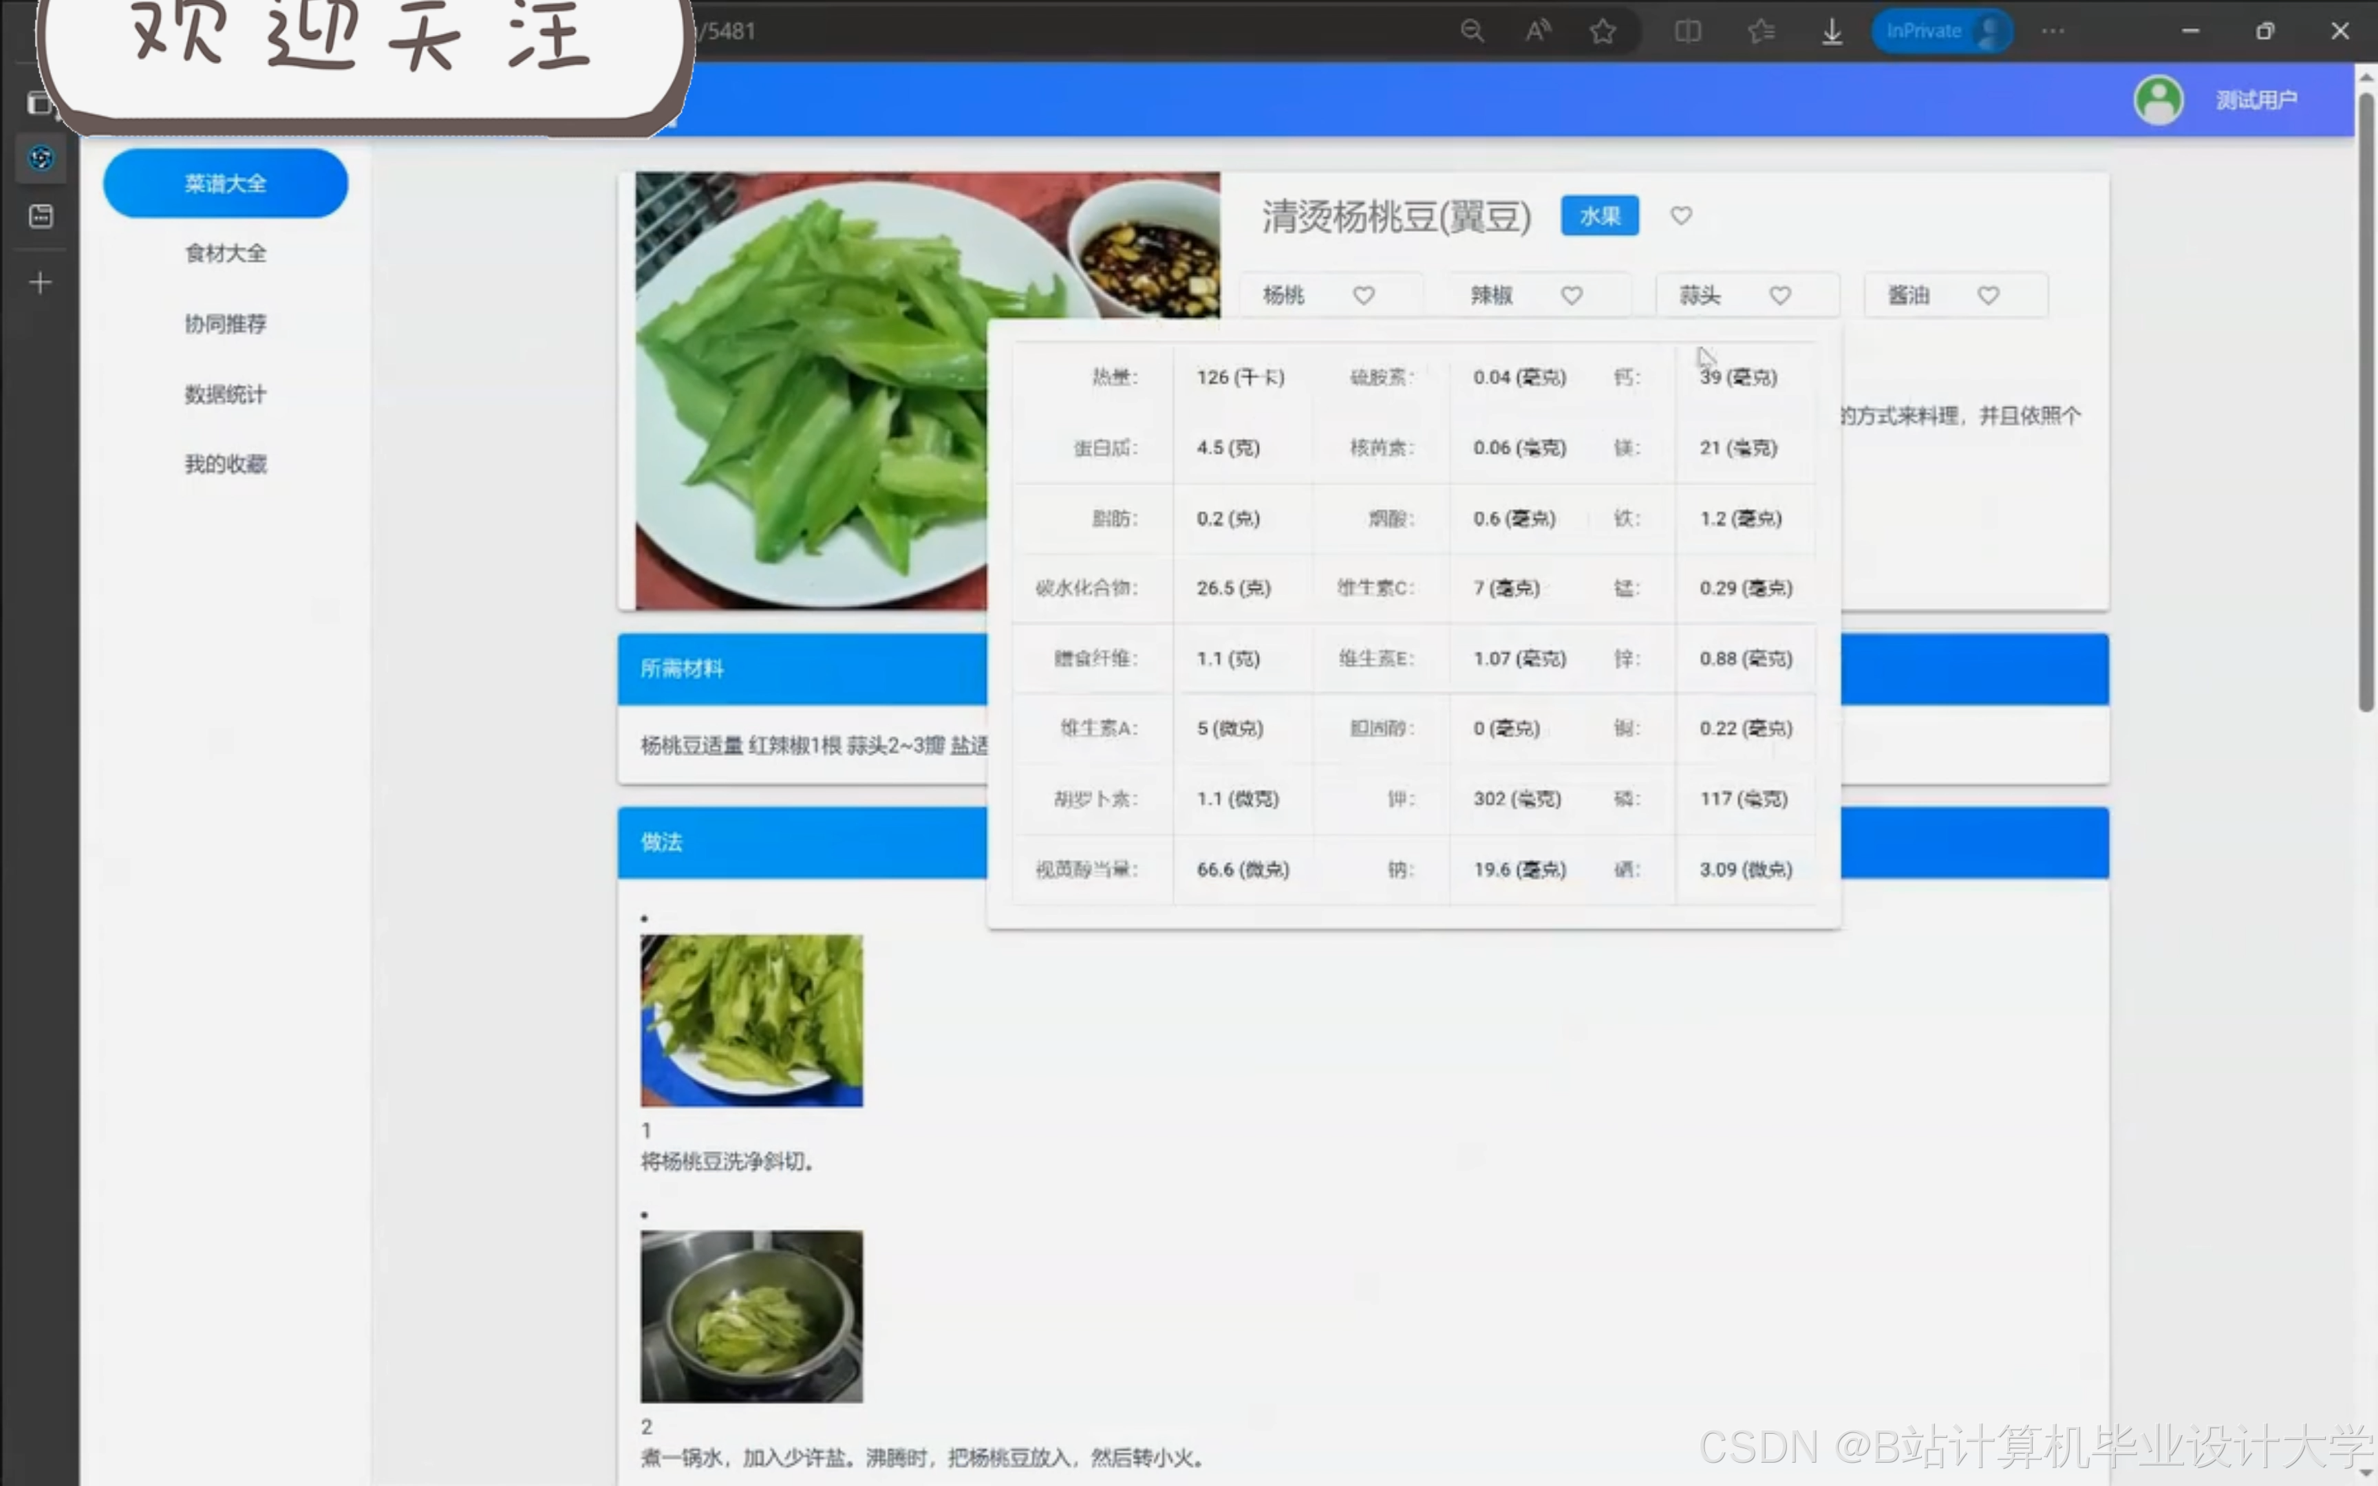
Task: Open the favorites list icon
Action: [1761, 32]
